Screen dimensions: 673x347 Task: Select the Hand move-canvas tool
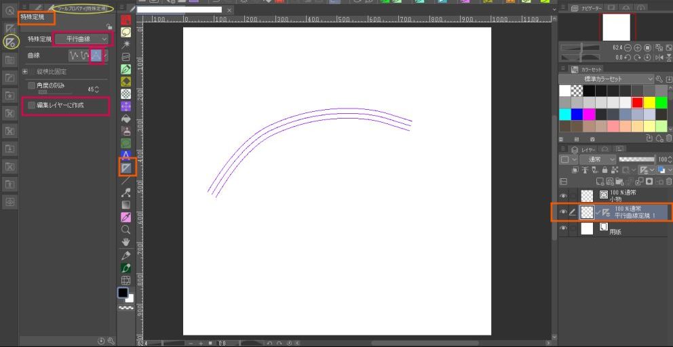coord(126,242)
